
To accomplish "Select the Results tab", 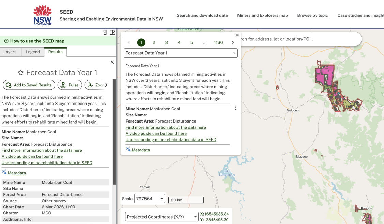I will point(55,52).
